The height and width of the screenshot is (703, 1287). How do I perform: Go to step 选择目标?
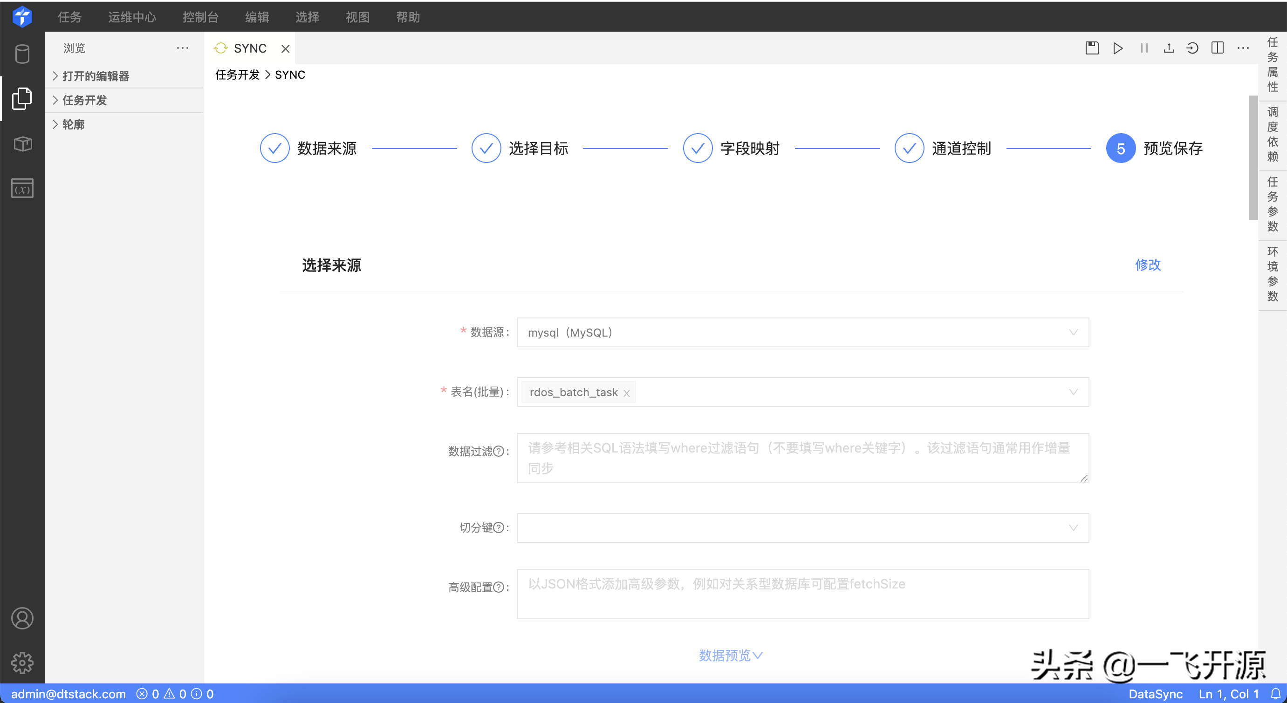pos(520,149)
